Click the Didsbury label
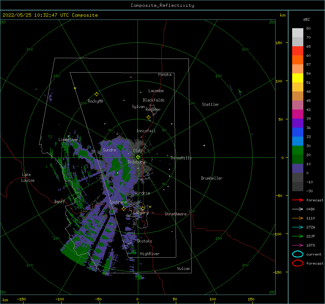Screen dimensions: 325x304 tap(136, 162)
